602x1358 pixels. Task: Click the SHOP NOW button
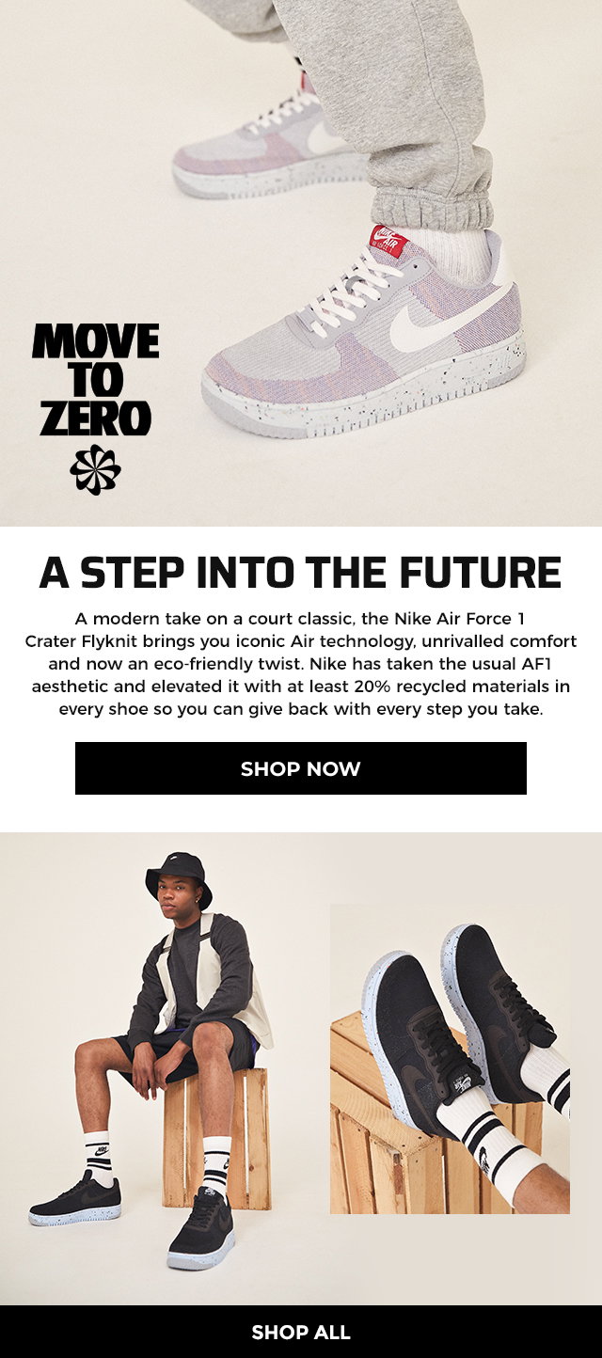[301, 768]
